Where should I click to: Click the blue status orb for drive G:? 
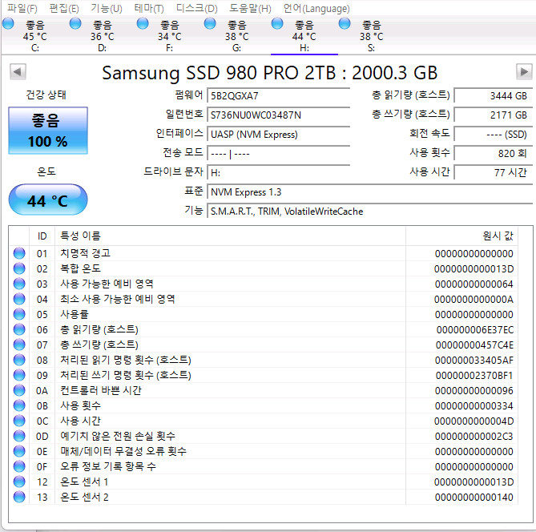pos(210,23)
